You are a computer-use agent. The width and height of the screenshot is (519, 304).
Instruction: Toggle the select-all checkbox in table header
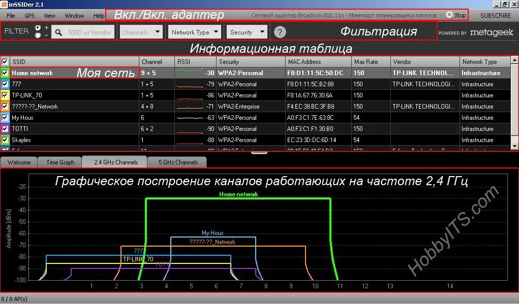5,62
